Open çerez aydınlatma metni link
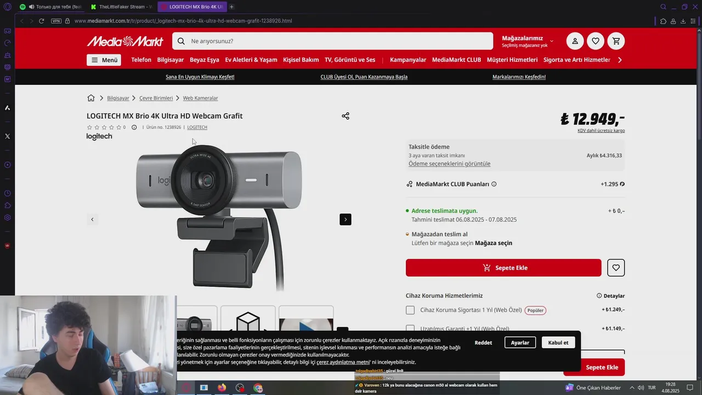This screenshot has width=702, height=395. point(343,362)
